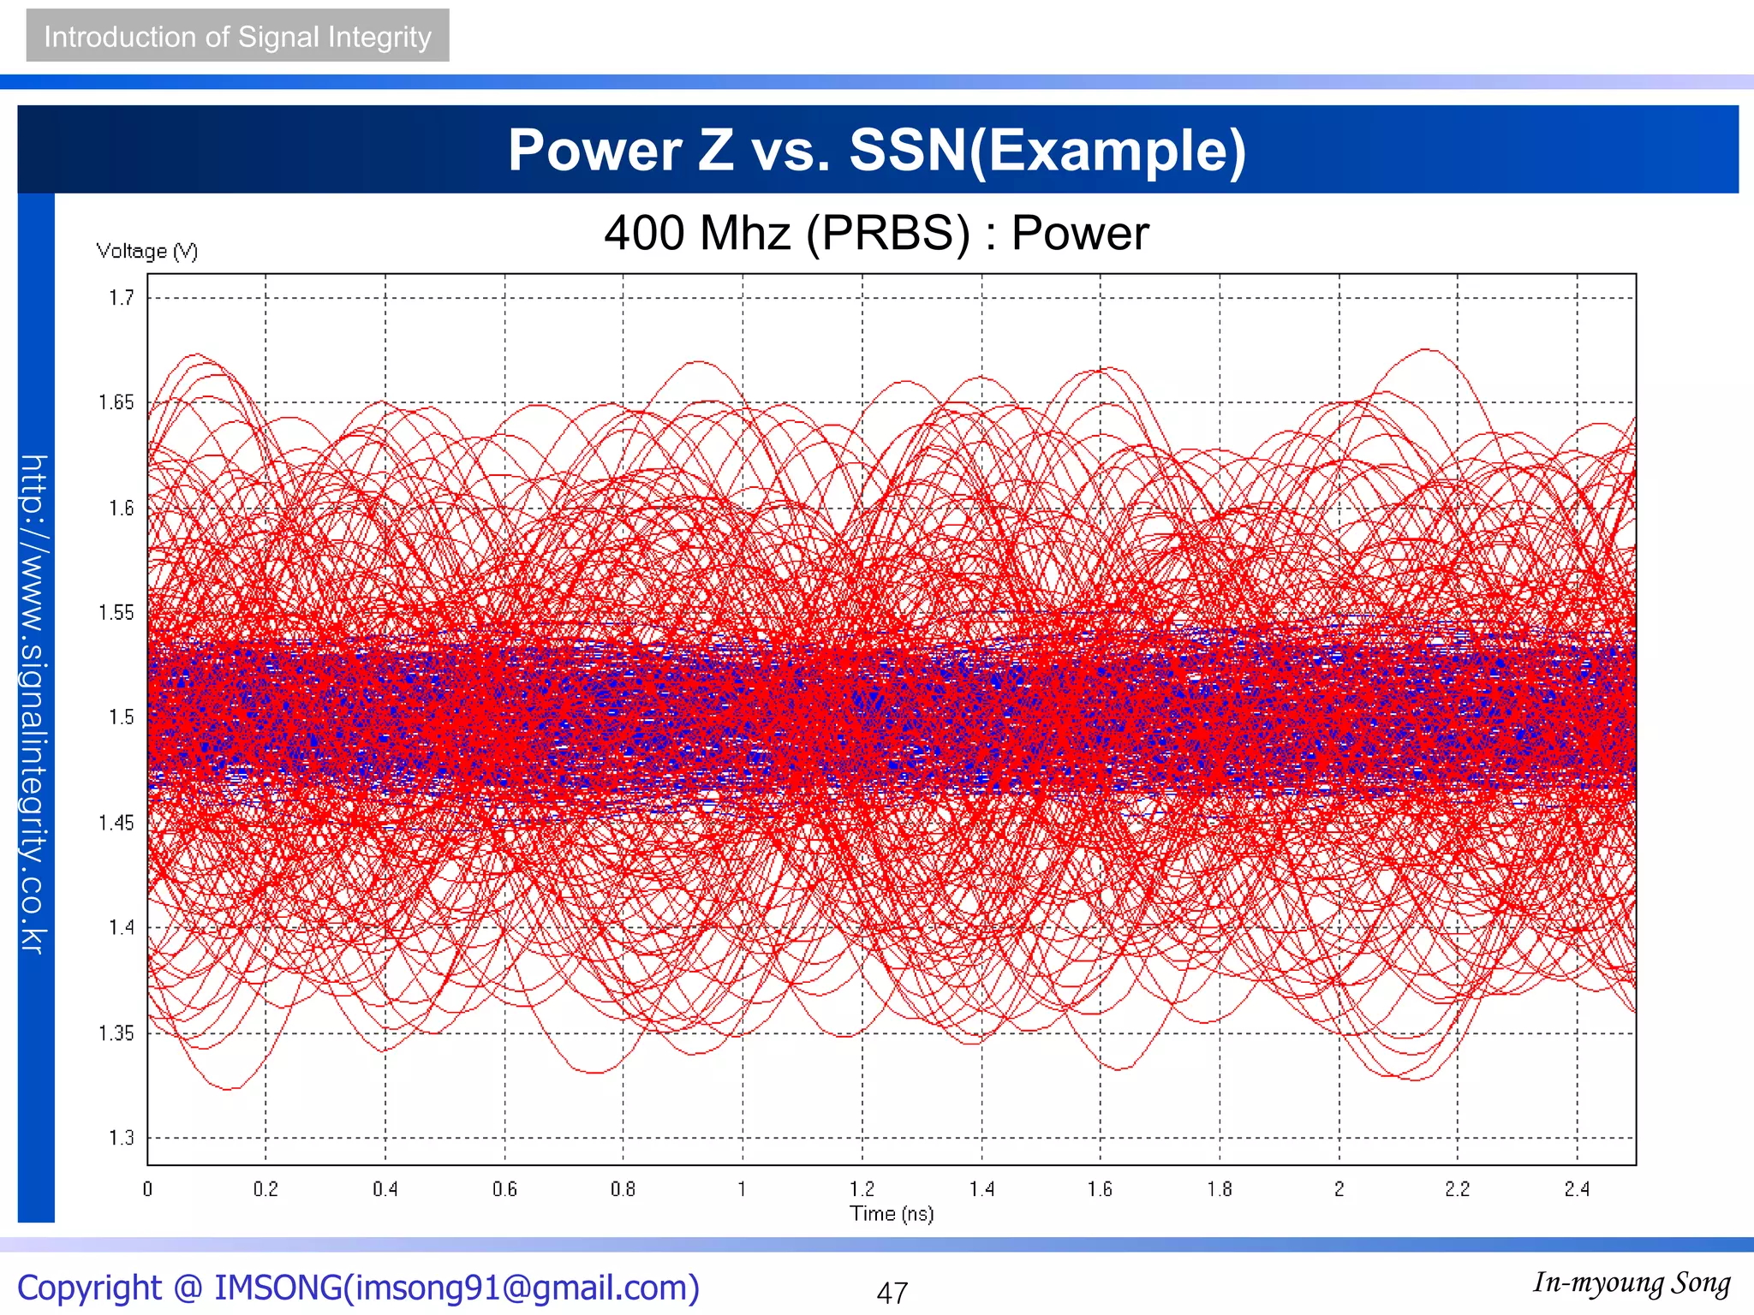Viewport: 1754px width, 1315px height.
Task: Click the 1.6 voltage axis tick label
Action: [121, 508]
